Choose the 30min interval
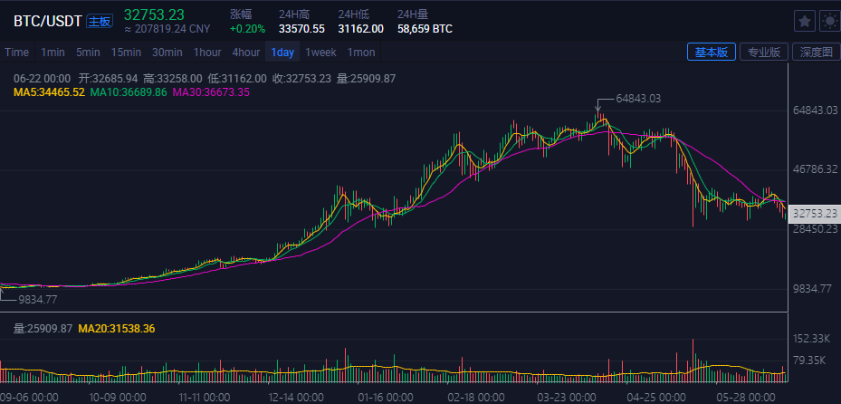 tap(167, 53)
